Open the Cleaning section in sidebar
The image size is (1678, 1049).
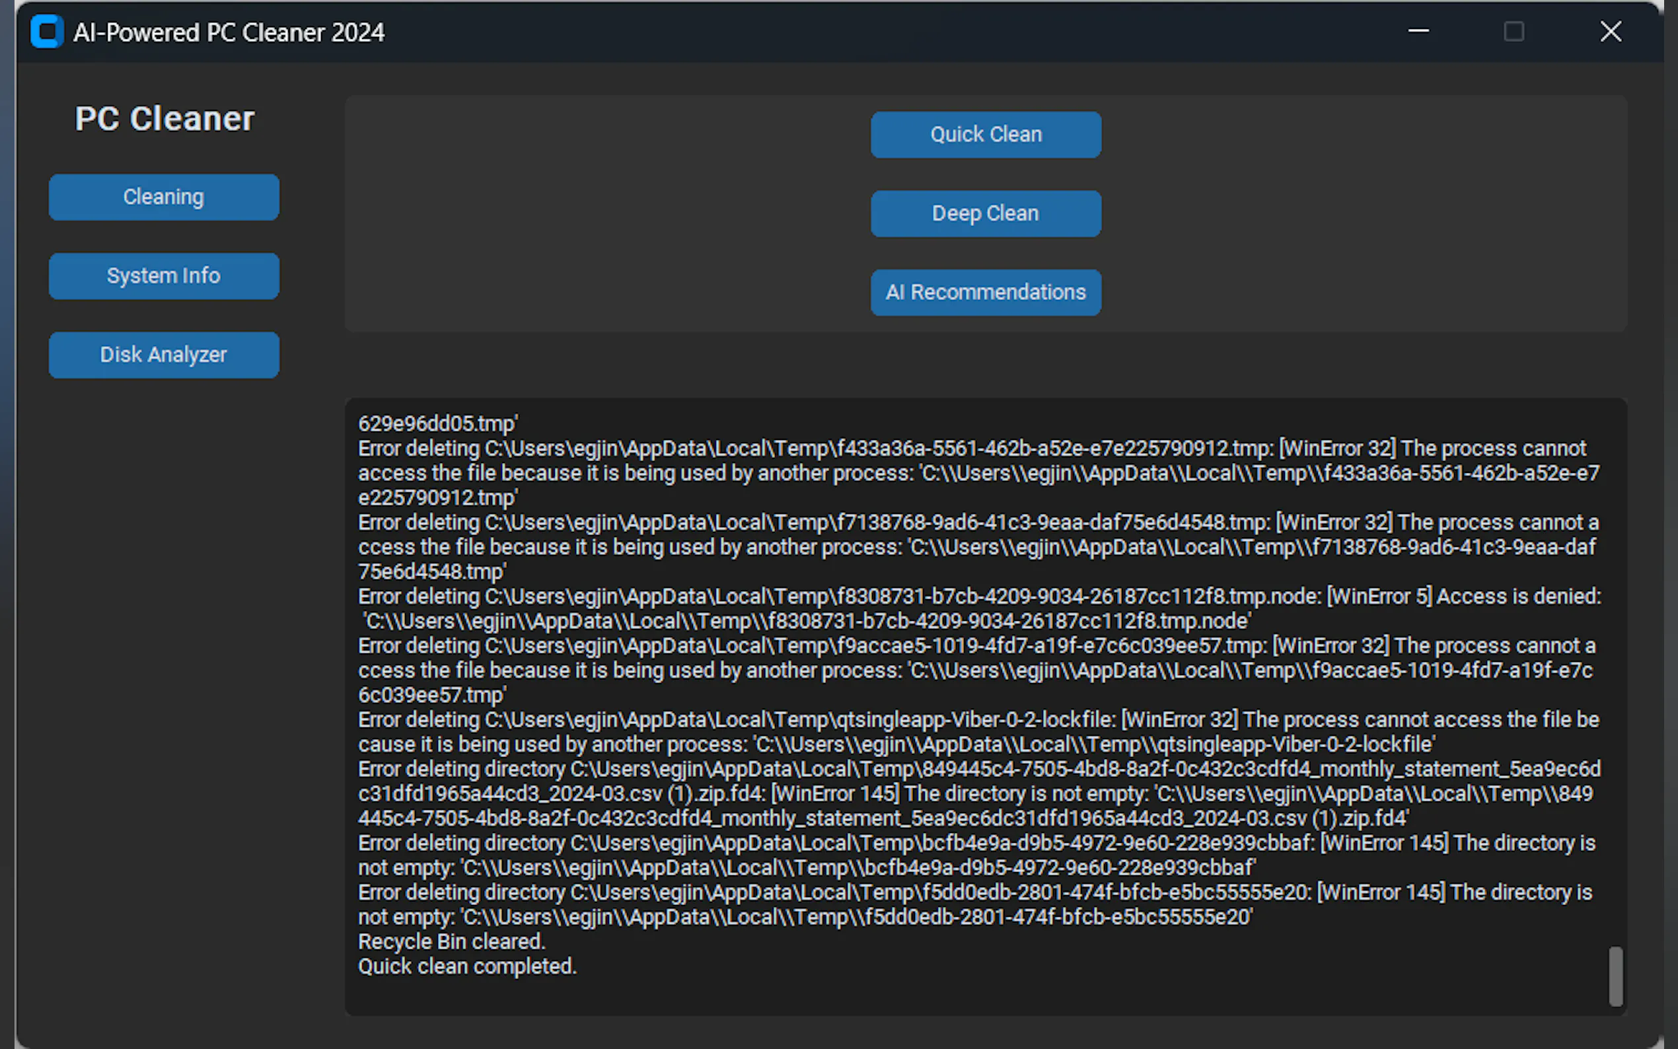(164, 197)
